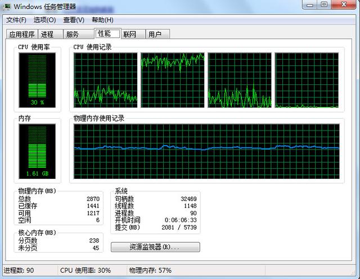Click the third CPU core history graph
Screen dimensions: 360x279
(x=240, y=80)
